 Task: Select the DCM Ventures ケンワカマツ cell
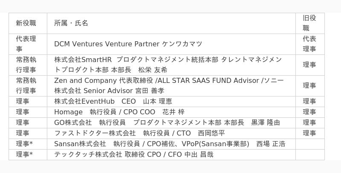171,44
